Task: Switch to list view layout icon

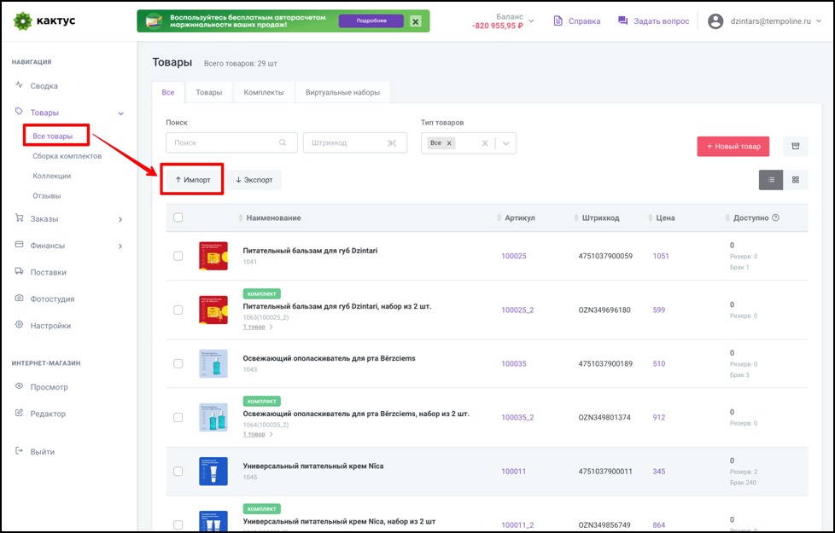Action: tap(771, 180)
